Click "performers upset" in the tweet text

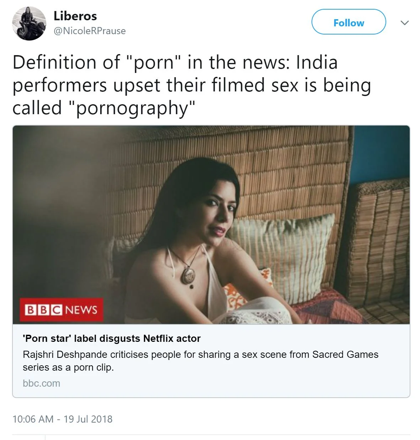click(x=87, y=85)
